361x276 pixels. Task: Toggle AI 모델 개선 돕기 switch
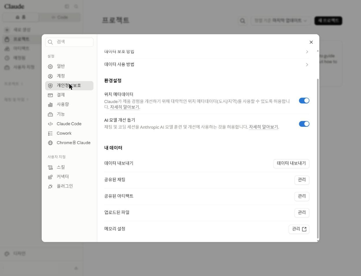point(304,124)
